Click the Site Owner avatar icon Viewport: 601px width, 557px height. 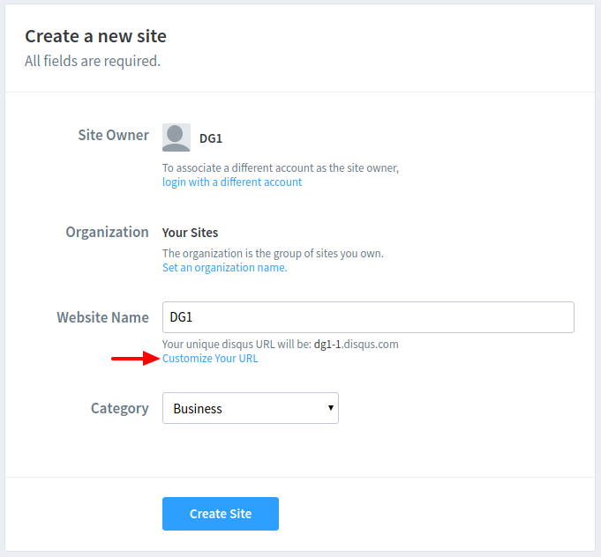[x=177, y=137]
